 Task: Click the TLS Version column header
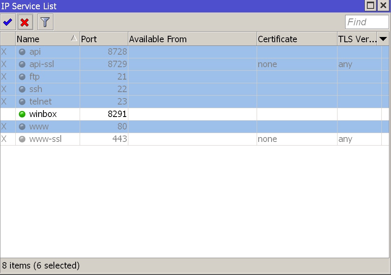point(357,39)
